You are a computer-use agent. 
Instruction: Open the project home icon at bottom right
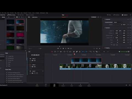[x=126, y=85]
